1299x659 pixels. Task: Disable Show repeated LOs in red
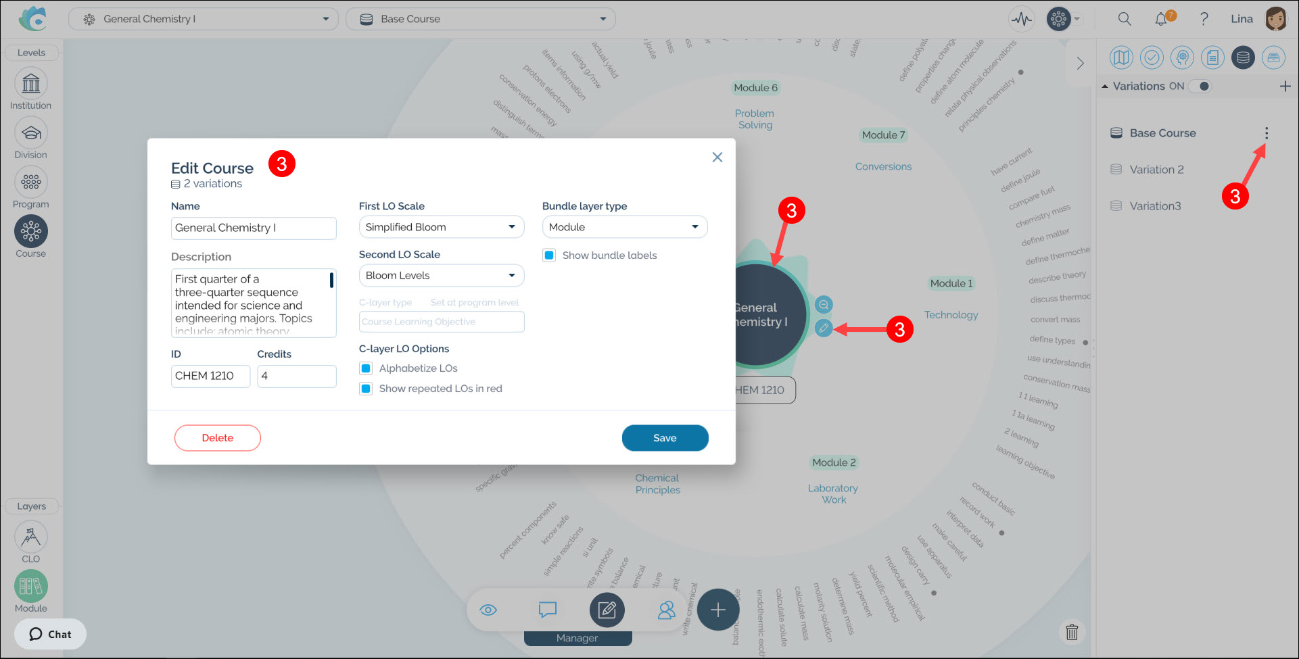coord(366,389)
